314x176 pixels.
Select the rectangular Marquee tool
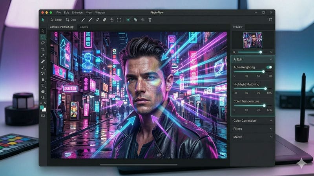point(43,37)
